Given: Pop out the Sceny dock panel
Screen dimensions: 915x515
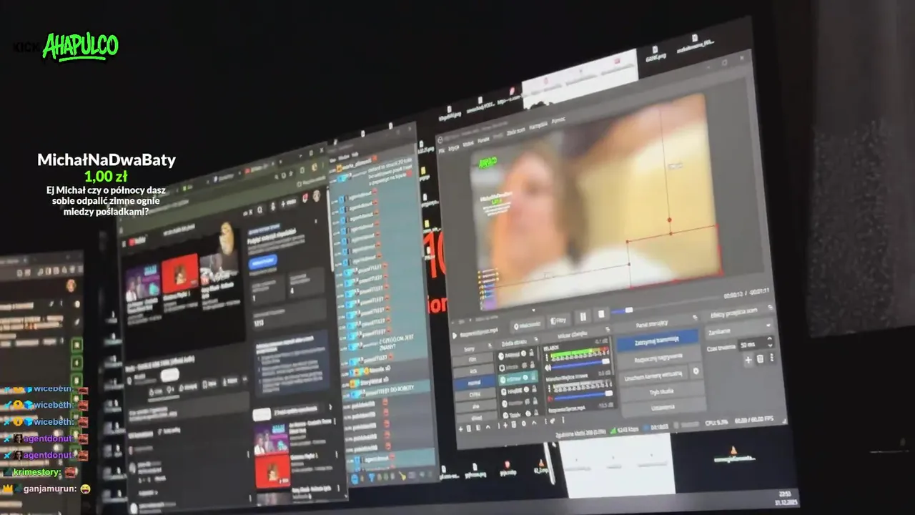Looking at the screenshot, I should 490,345.
